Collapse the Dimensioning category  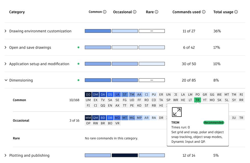pos(6,80)
